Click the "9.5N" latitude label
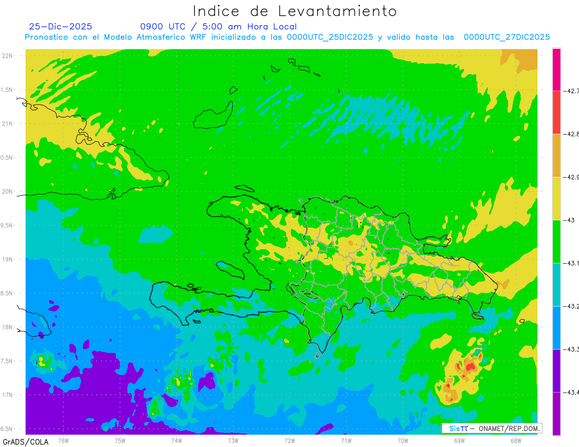The width and height of the screenshot is (579, 447). (7, 226)
